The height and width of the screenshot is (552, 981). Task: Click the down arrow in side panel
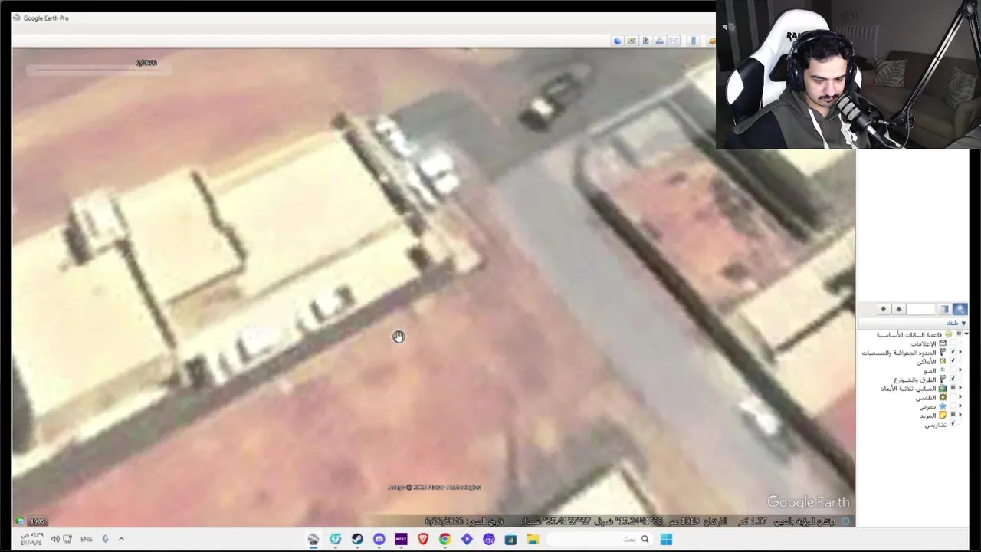coord(884,309)
